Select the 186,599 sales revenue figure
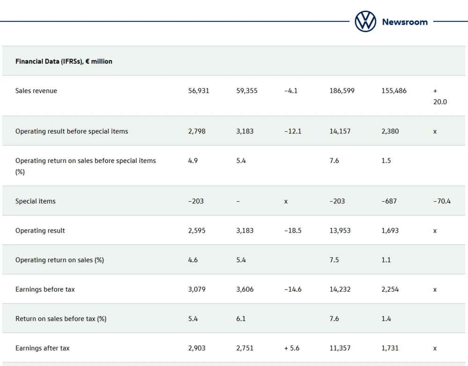Image resolution: width=468 pixels, height=366 pixels. click(342, 91)
